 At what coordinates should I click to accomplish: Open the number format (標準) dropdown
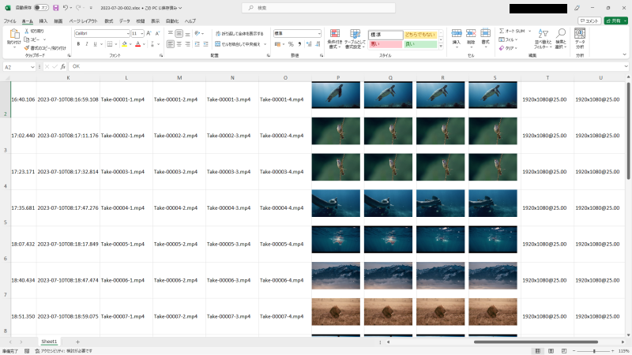click(319, 33)
